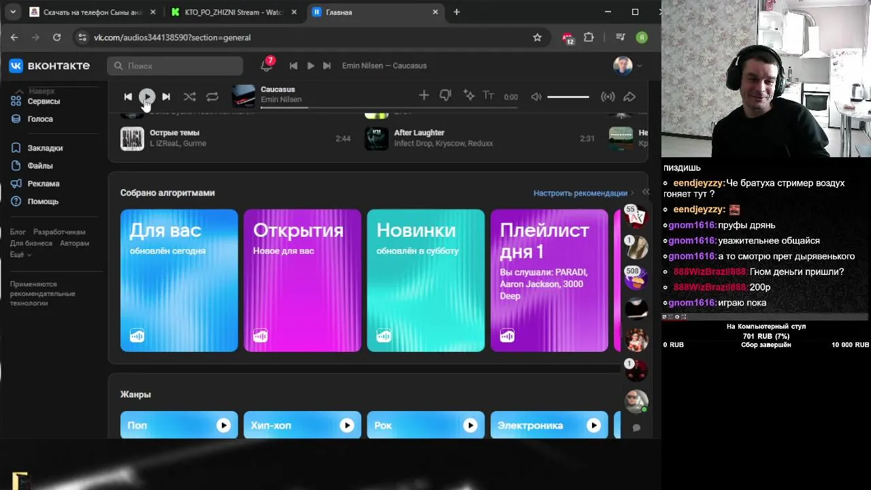Switch to KTO_PO_ZHIZNI Stream browser tab
871x490 pixels.
click(x=232, y=12)
